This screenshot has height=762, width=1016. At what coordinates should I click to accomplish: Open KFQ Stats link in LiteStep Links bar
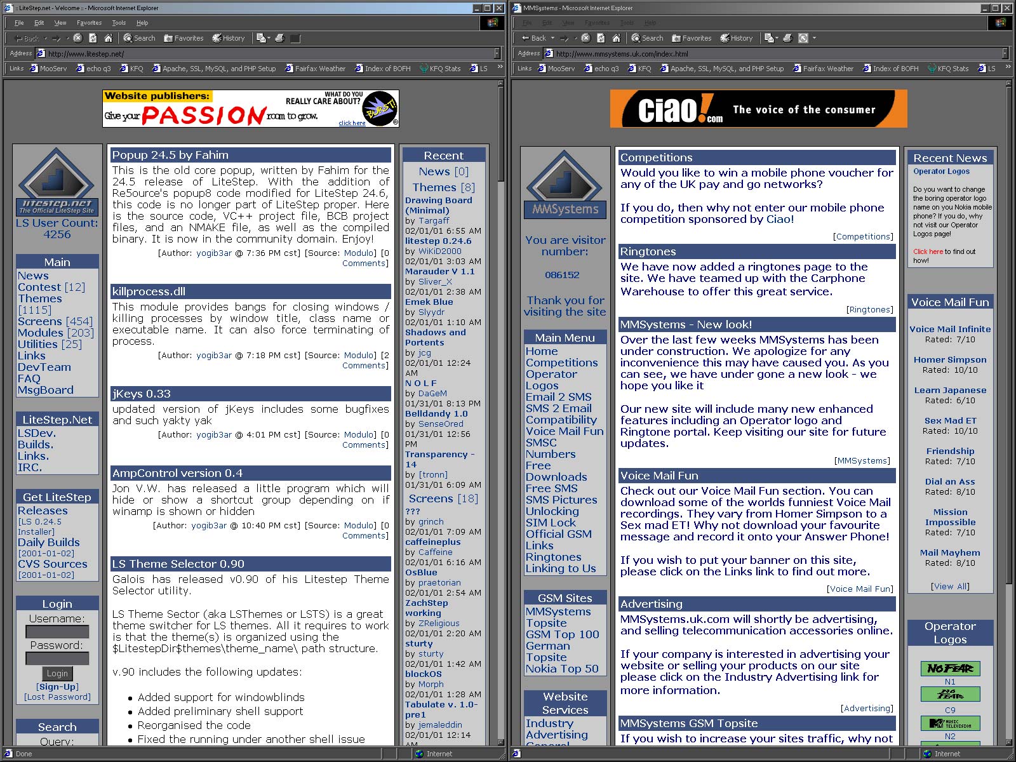(x=440, y=69)
